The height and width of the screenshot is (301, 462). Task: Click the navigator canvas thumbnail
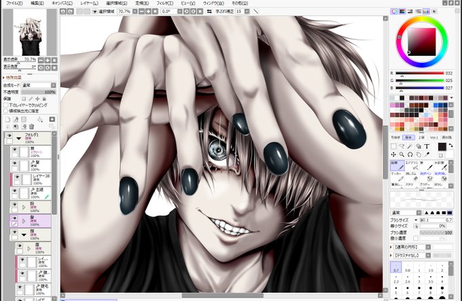coord(30,32)
